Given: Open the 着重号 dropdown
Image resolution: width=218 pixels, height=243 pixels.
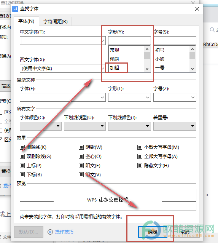Looking at the screenshot, I should (x=175, y=126).
